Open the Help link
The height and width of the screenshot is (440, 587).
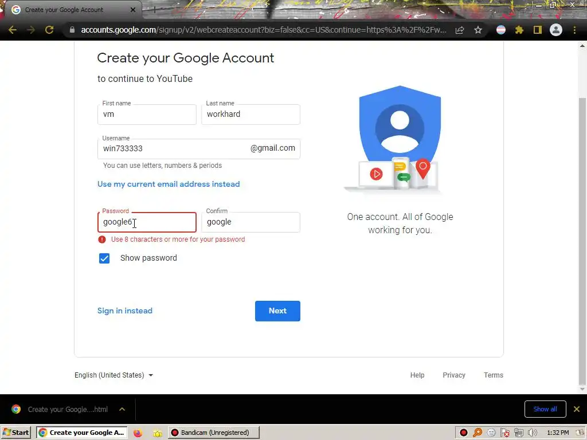click(417, 375)
